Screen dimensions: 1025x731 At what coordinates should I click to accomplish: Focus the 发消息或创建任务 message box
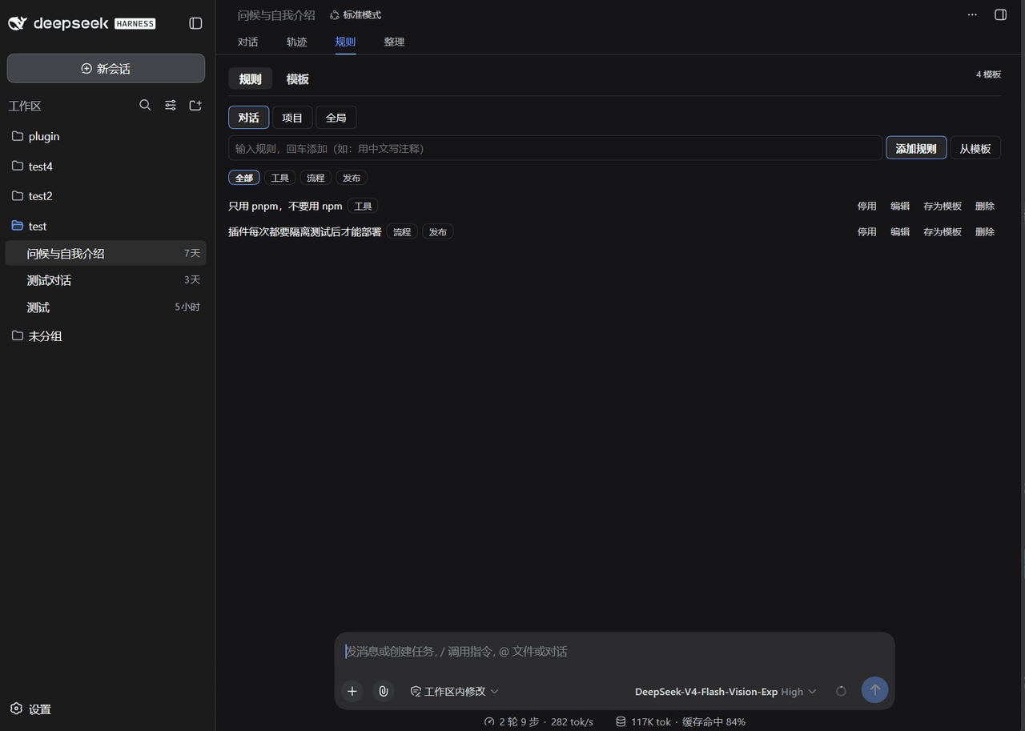click(614, 652)
